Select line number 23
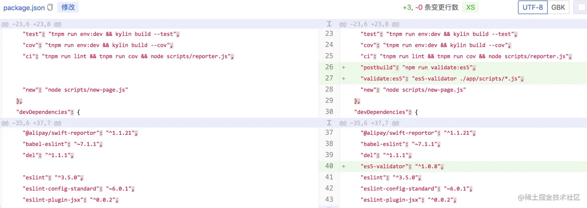The width and height of the screenshot is (587, 208). [x=329, y=34]
